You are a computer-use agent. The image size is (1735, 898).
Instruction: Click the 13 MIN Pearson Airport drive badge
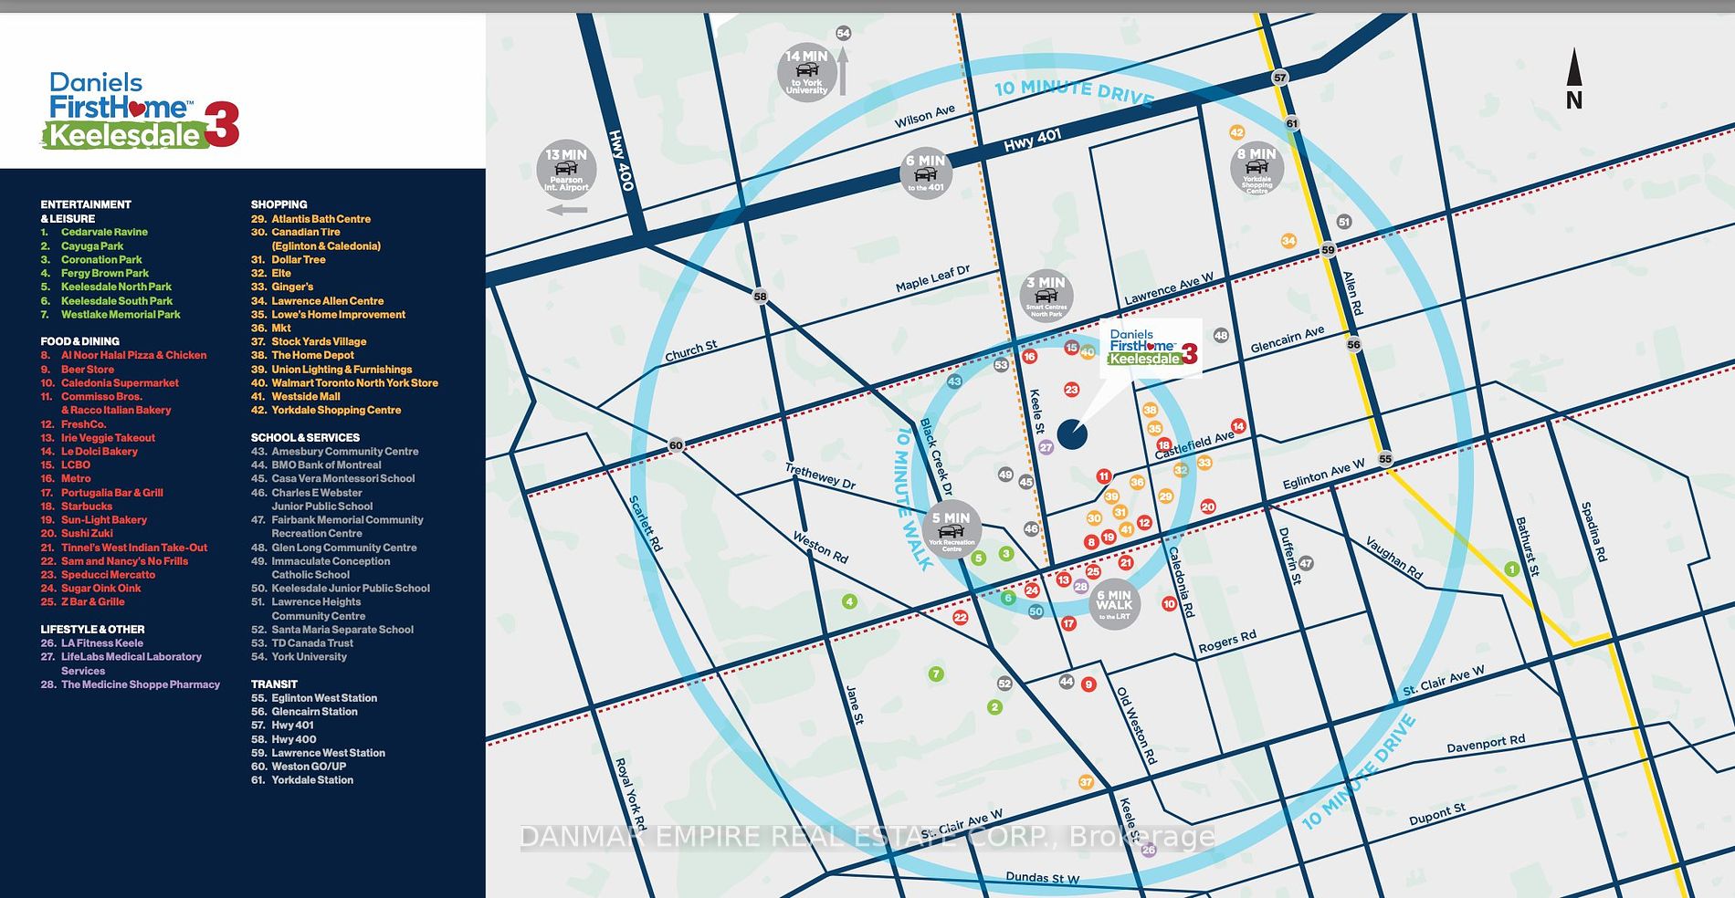[x=566, y=170]
